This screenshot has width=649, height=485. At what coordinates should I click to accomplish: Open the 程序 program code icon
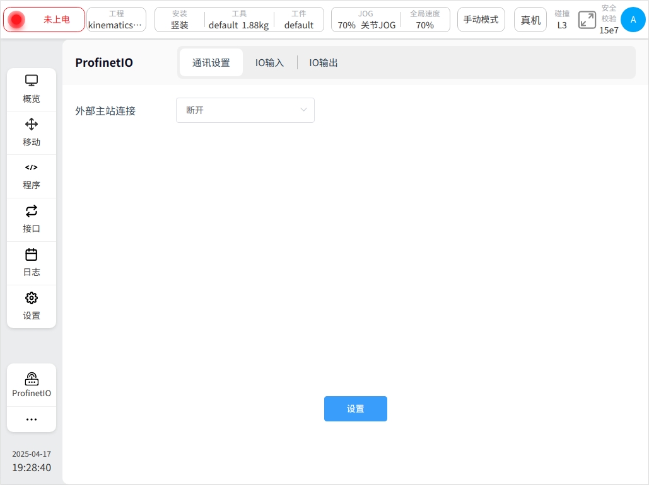point(32,168)
